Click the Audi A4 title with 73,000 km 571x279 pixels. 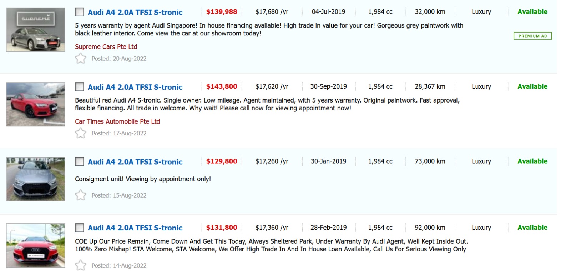[x=135, y=162]
